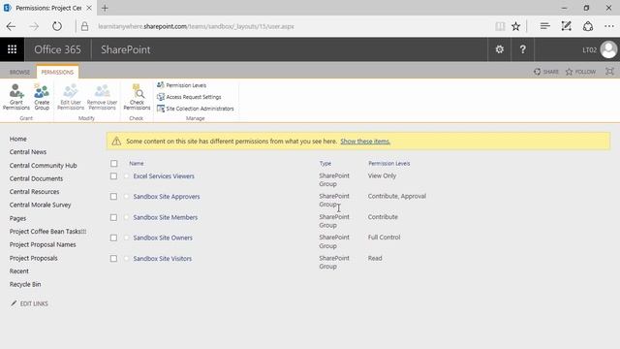620x349 pixels.
Task: Select the Permissions: Project Cer browser tab
Action: (x=47, y=8)
